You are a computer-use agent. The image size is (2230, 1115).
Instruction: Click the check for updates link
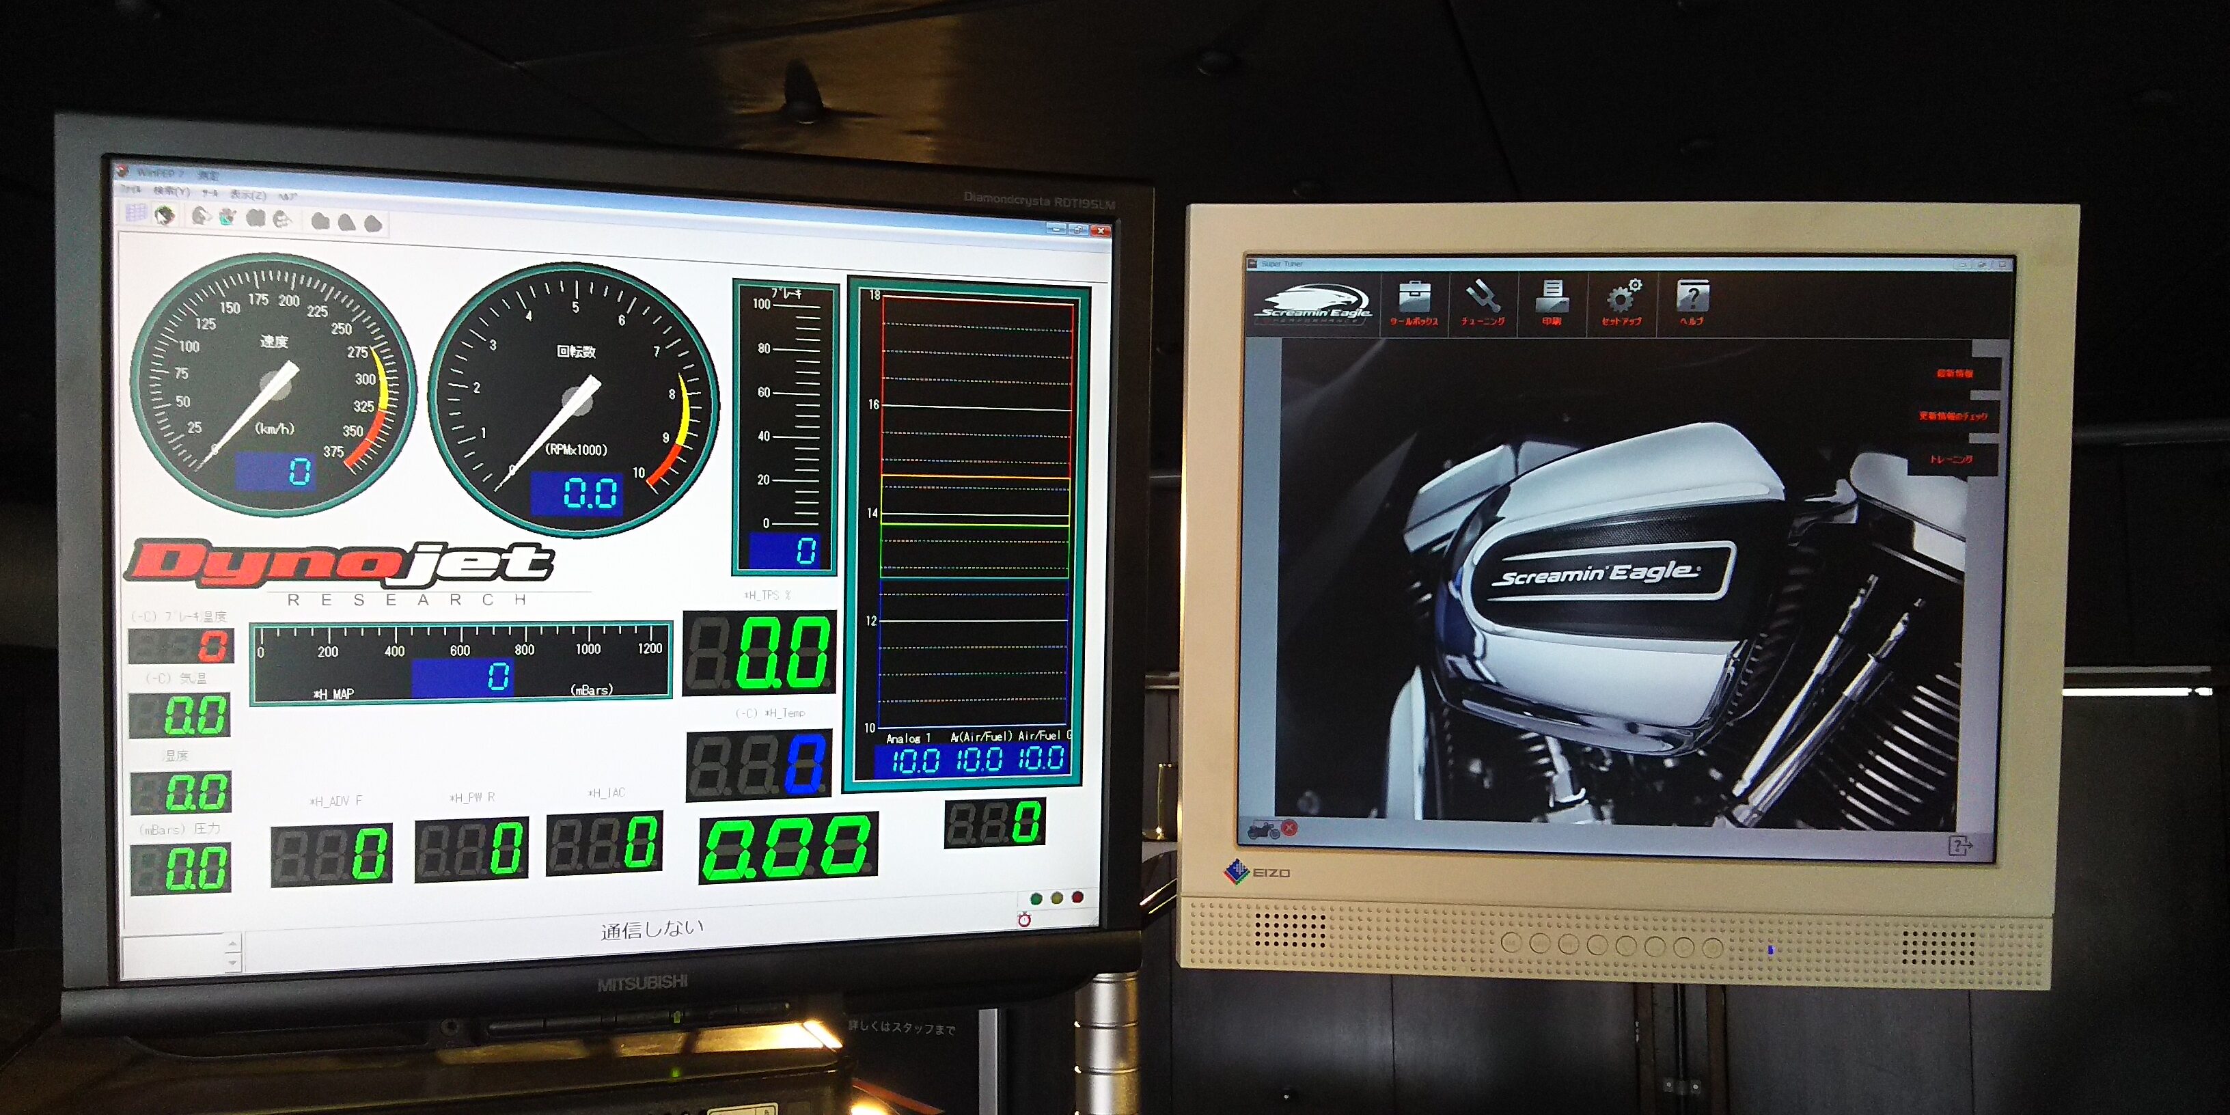coord(1952,416)
